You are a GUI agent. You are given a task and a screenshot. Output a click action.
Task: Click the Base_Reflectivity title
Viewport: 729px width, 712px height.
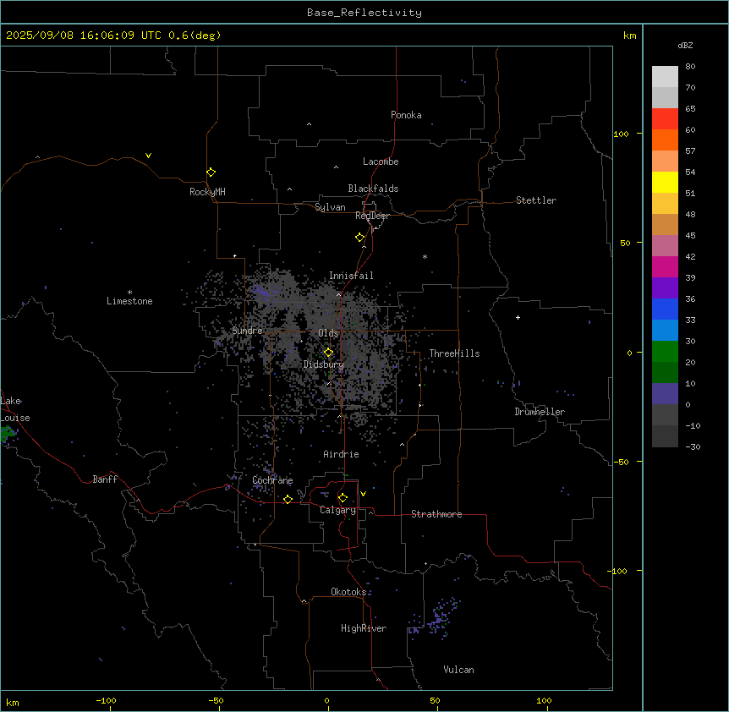click(364, 13)
